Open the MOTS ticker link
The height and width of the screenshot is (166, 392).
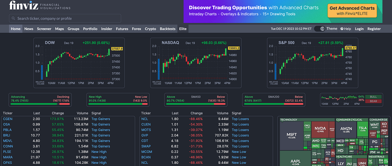[x=146, y=130]
